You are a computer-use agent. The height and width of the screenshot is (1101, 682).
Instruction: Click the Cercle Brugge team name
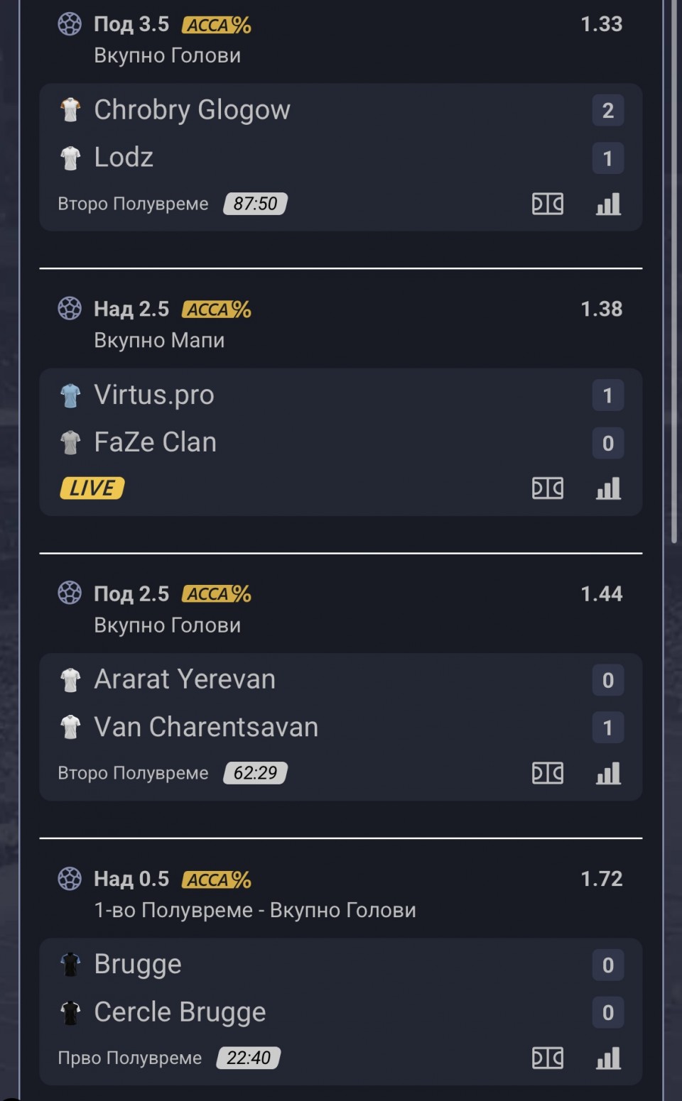click(x=180, y=1012)
